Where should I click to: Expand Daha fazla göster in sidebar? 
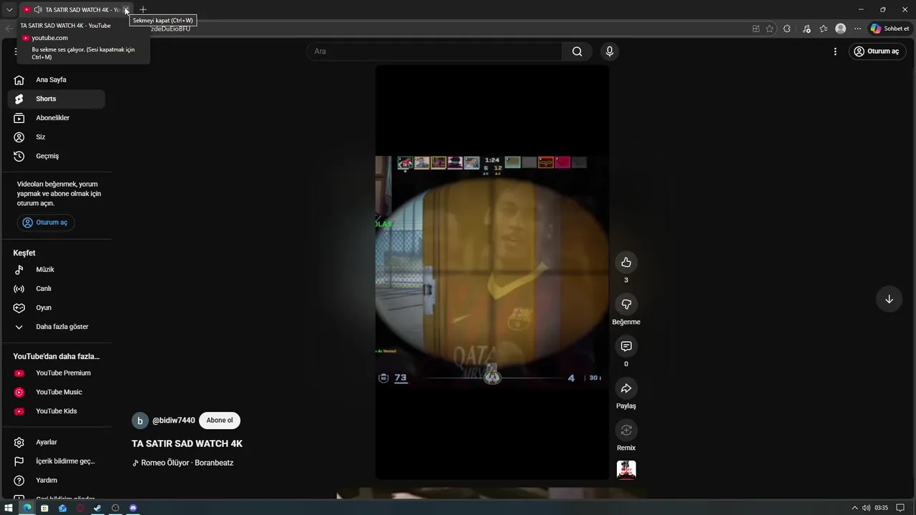pyautogui.click(x=57, y=327)
